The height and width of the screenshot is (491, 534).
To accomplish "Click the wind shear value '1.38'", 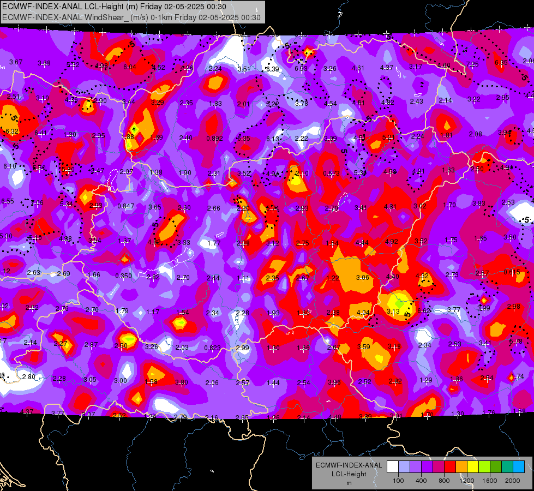I will click(155, 172).
